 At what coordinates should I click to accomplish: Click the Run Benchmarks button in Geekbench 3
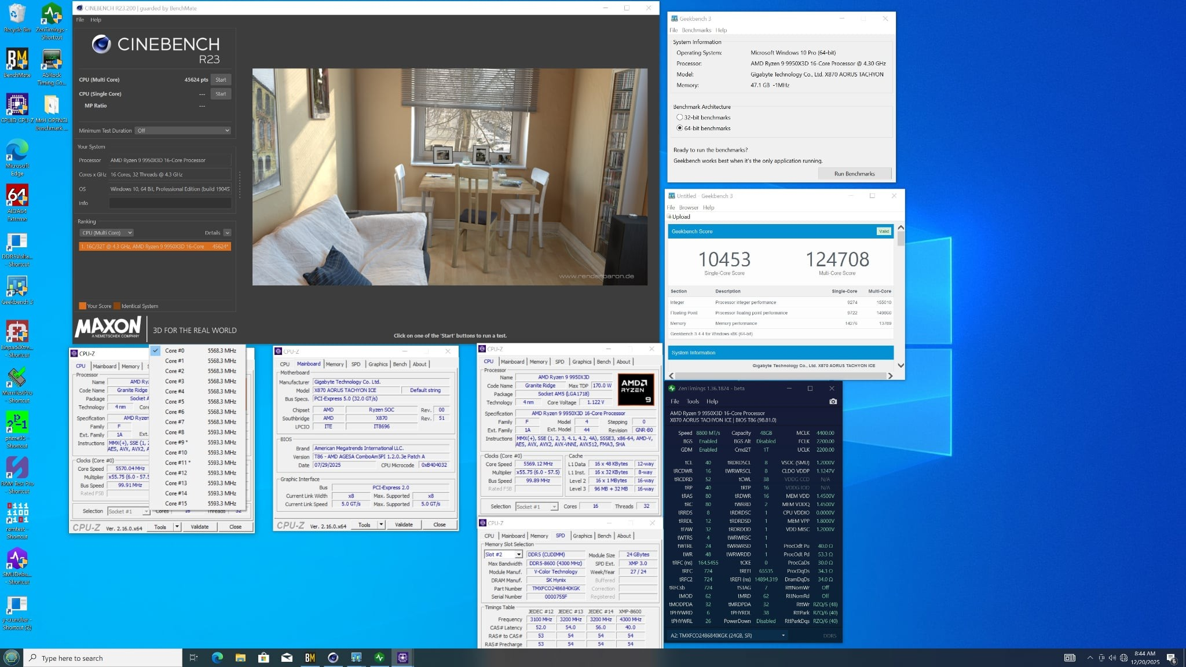tap(854, 174)
